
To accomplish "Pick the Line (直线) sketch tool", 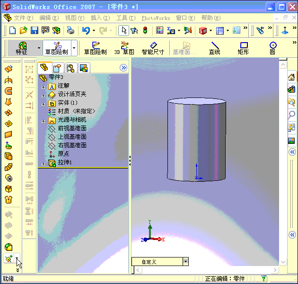I will pos(215,48).
